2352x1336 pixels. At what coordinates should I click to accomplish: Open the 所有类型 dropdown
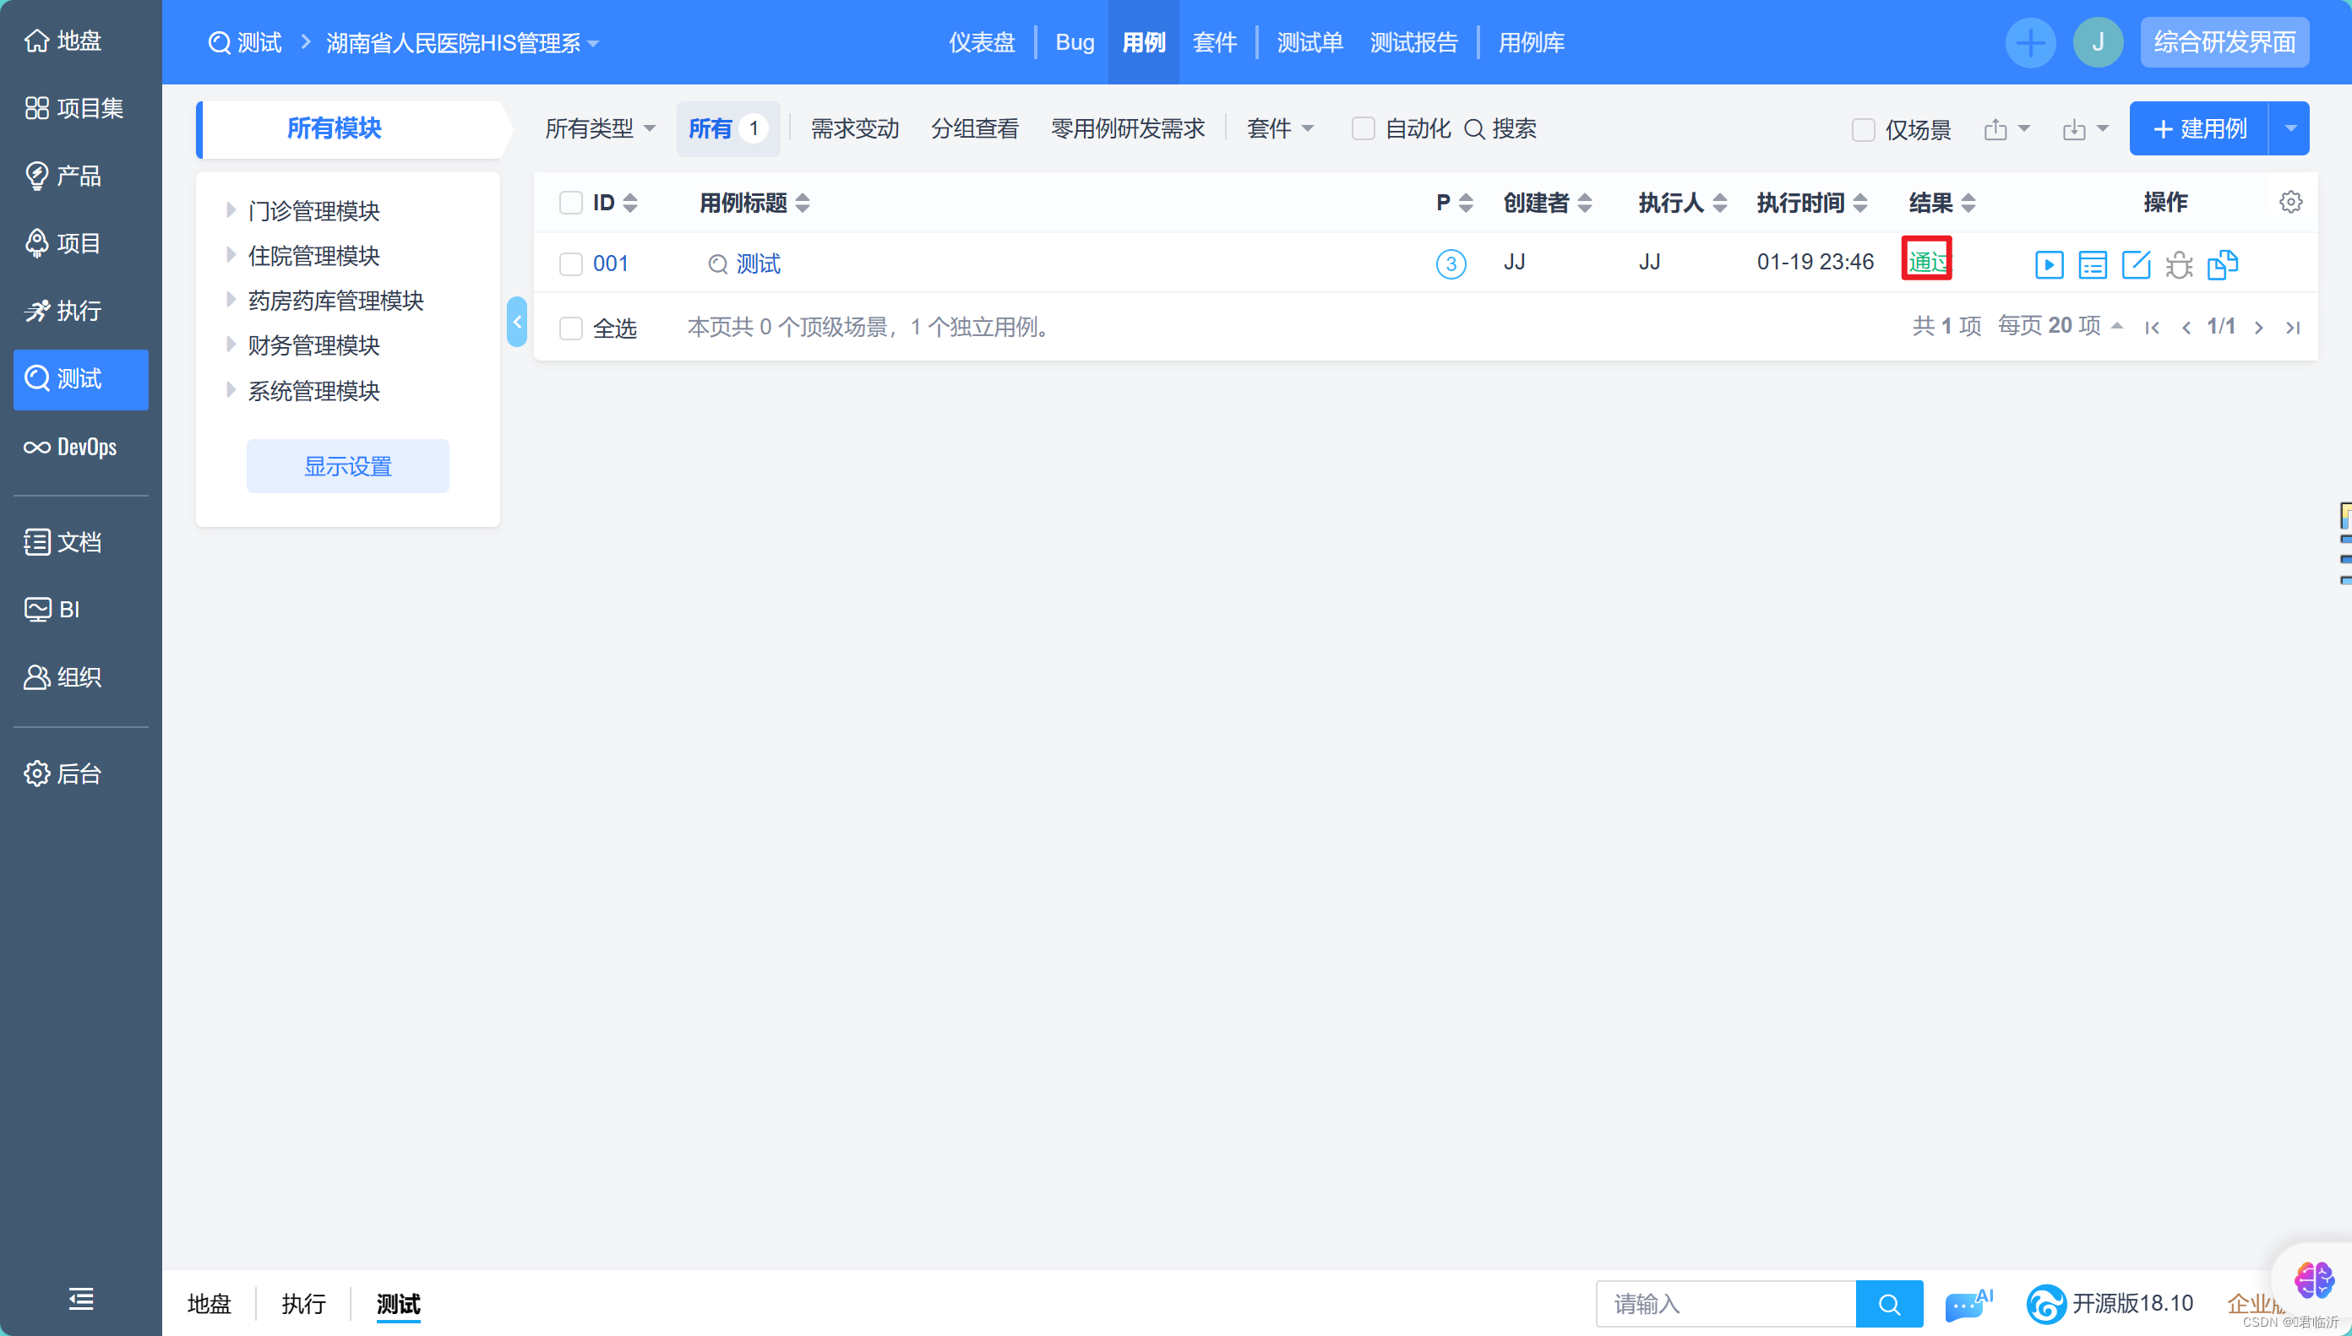(599, 128)
